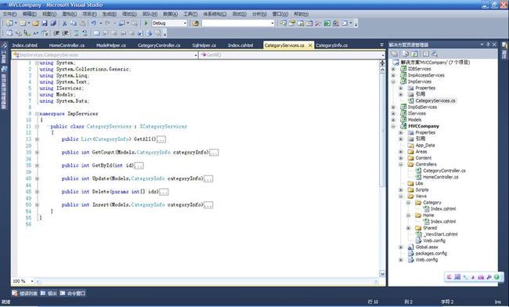The height and width of the screenshot is (307, 509).
Task: Collapse the namespace ImpServices block
Action: click(37, 114)
